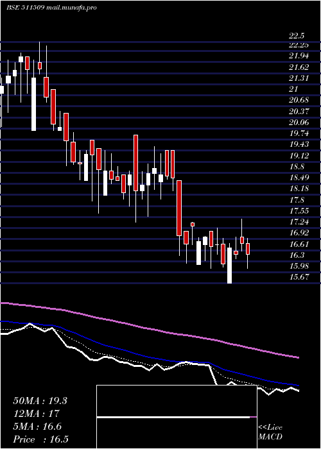Click the 17.24 price axis label

pyautogui.click(x=299, y=222)
